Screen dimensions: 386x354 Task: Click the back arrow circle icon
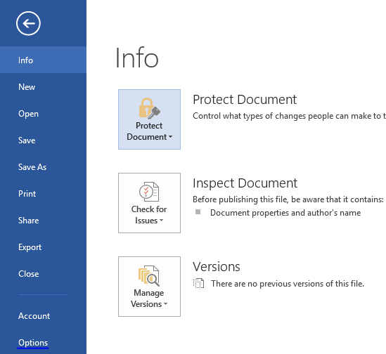pos(28,23)
